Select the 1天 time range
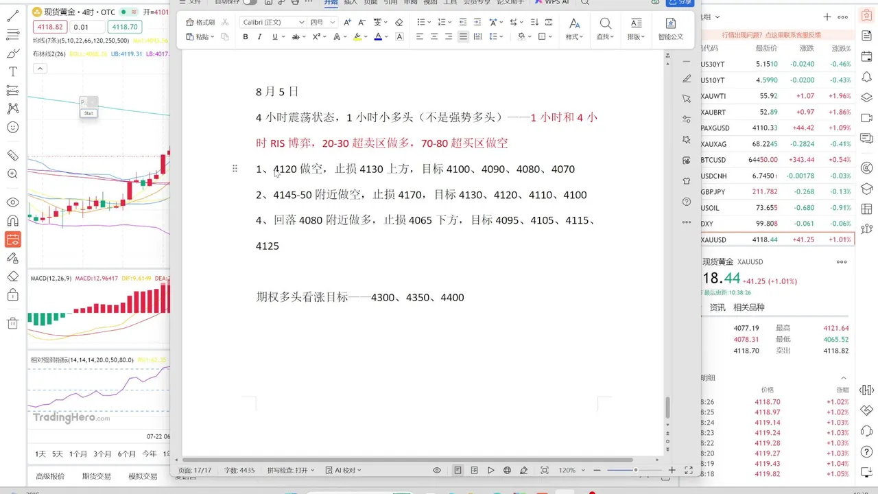 click(41, 454)
